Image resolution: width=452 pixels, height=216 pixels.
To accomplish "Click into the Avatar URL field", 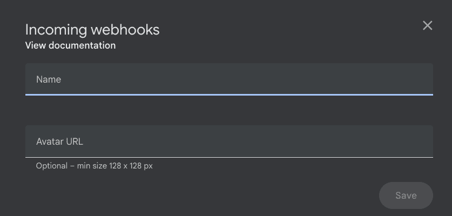I will point(229,141).
